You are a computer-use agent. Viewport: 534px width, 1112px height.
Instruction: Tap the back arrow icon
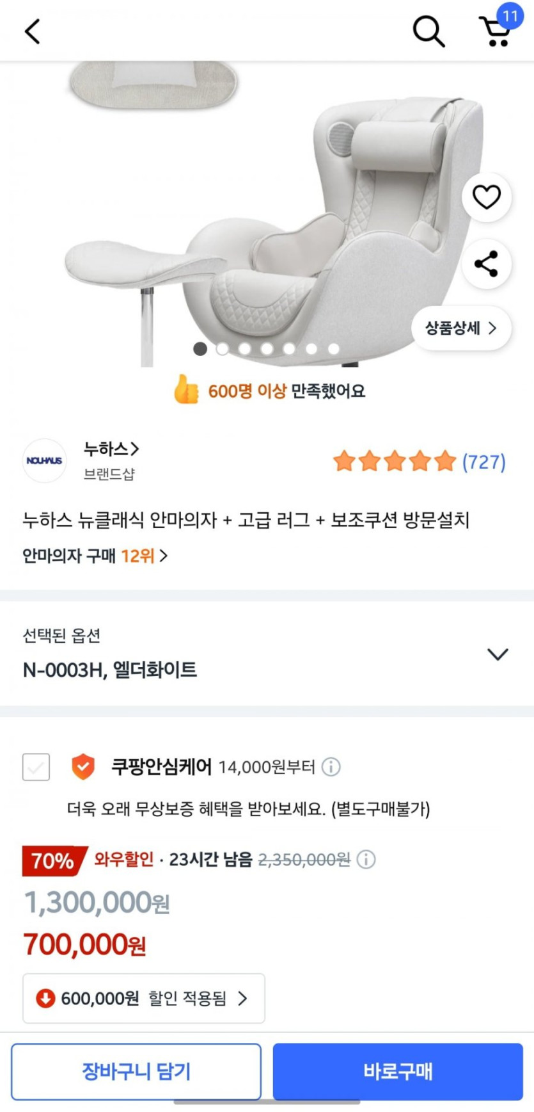33,31
